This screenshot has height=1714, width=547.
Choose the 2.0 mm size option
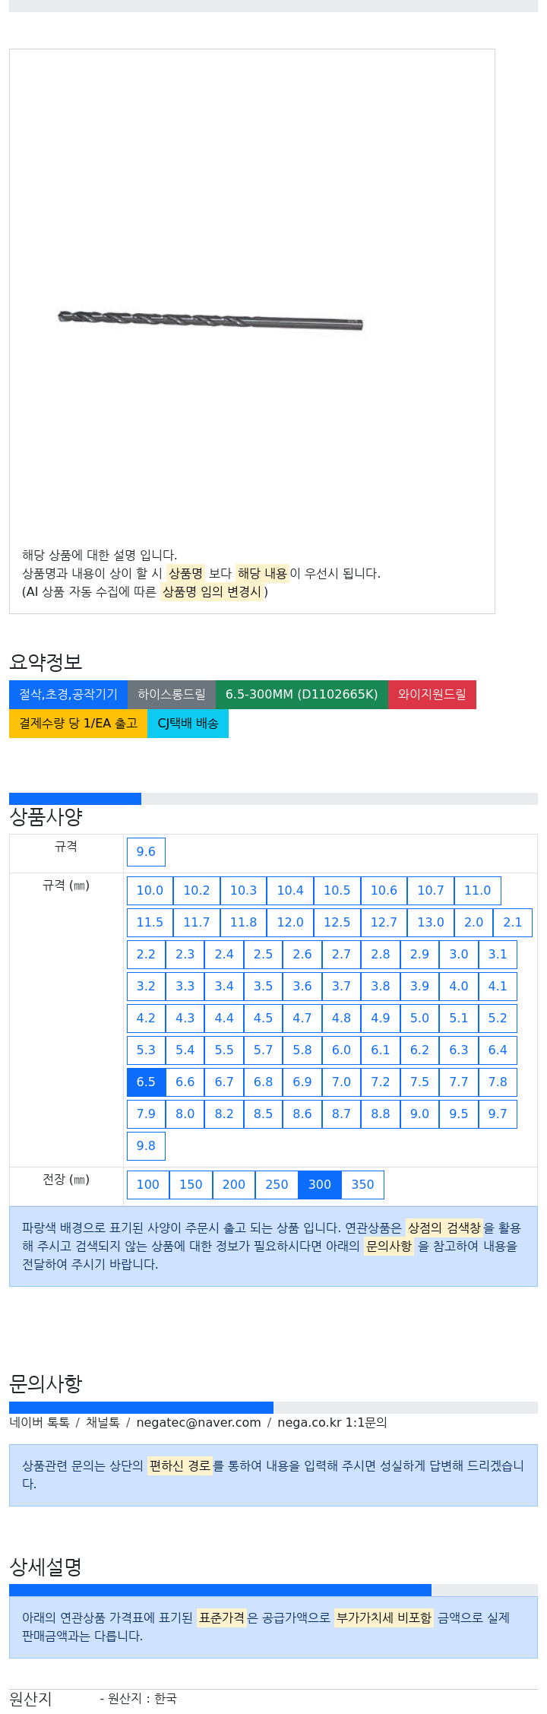474,922
